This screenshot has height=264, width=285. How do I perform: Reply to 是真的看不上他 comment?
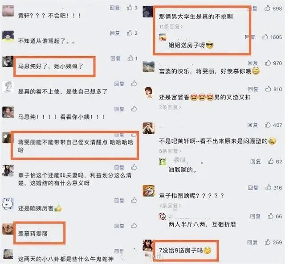(119, 84)
